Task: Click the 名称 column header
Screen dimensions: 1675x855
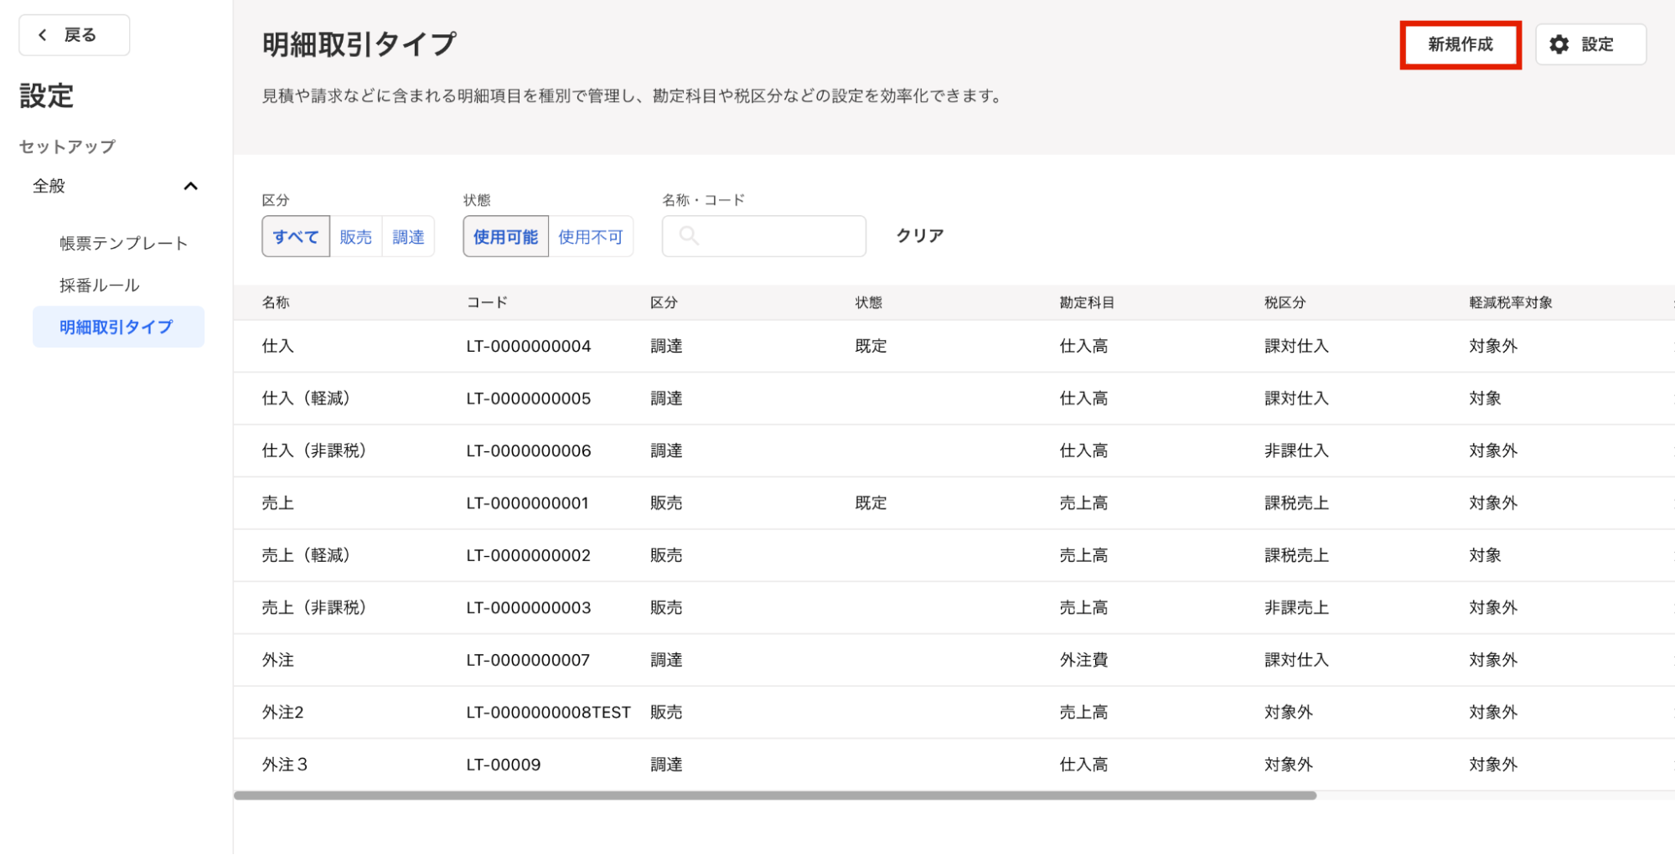Action: (x=276, y=302)
